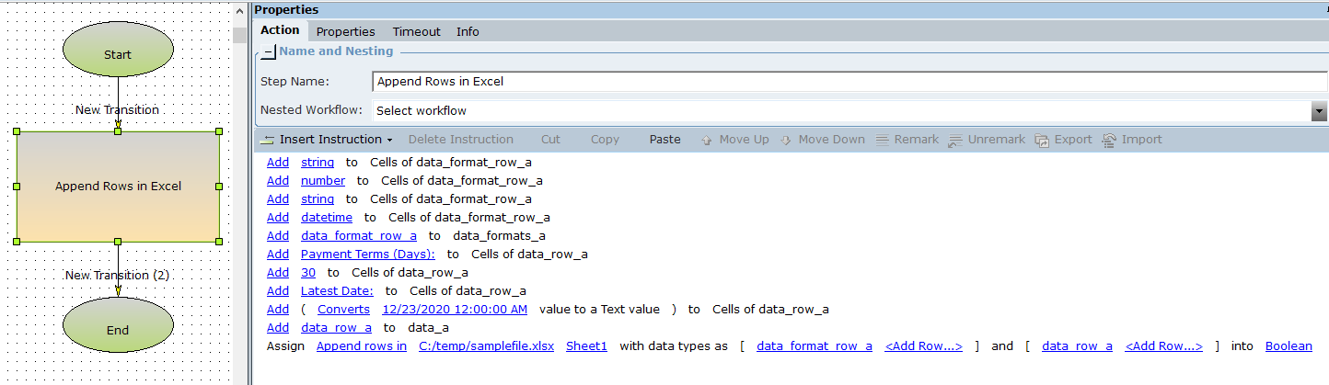Open the Nested Workflow dropdown

coord(1319,110)
